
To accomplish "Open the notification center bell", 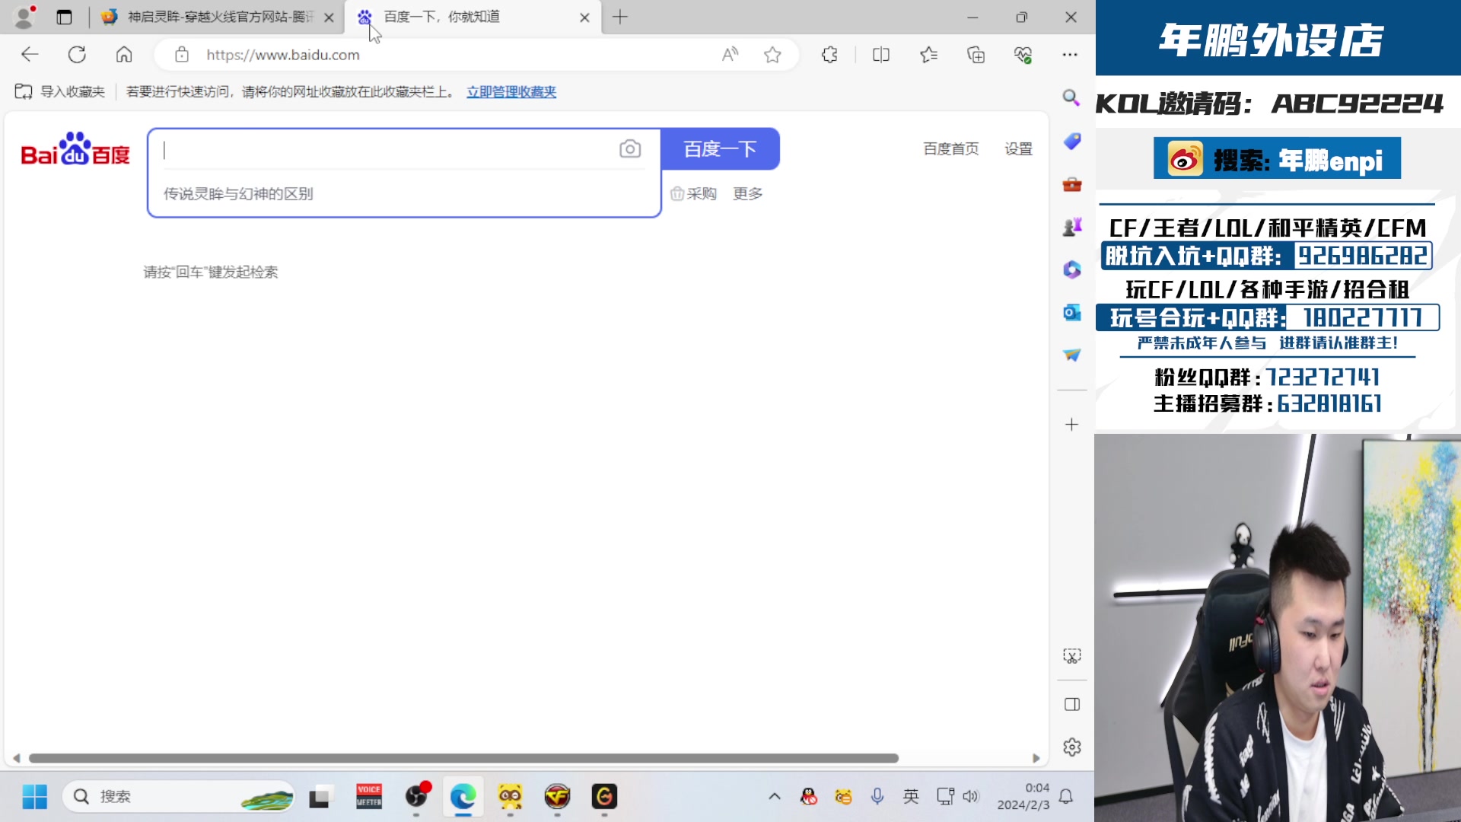I will 1066,797.
